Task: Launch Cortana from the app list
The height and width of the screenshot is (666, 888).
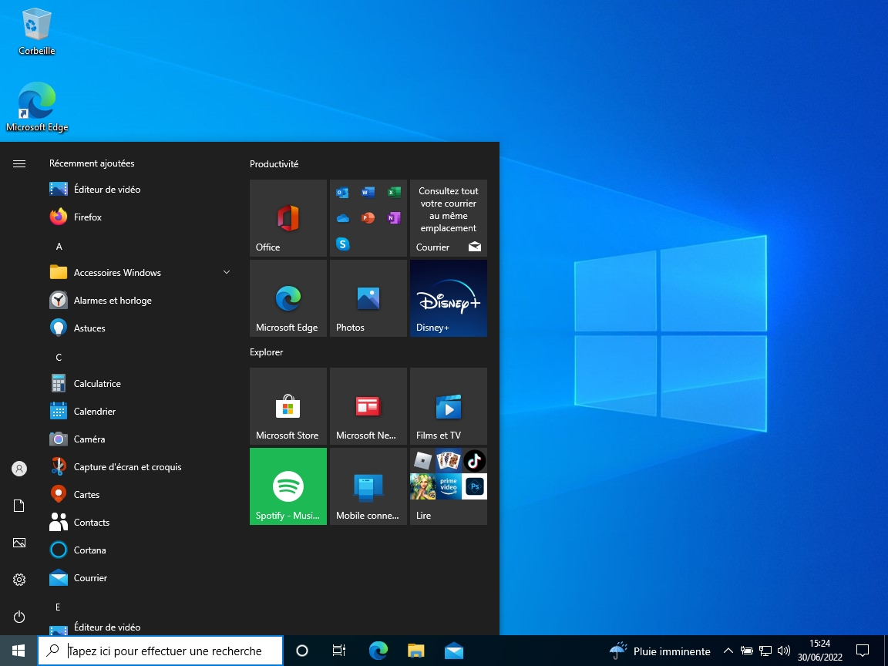Action: pos(140,550)
